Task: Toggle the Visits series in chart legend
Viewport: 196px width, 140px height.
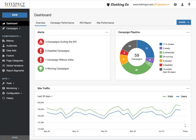Action: point(168,96)
